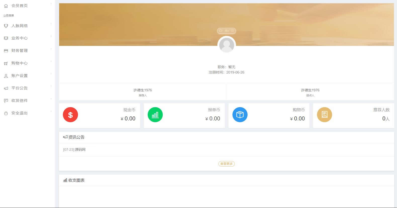The width and height of the screenshot is (397, 208).
Task: Click the monitor icon next to 业务中心
Action: coord(6,38)
